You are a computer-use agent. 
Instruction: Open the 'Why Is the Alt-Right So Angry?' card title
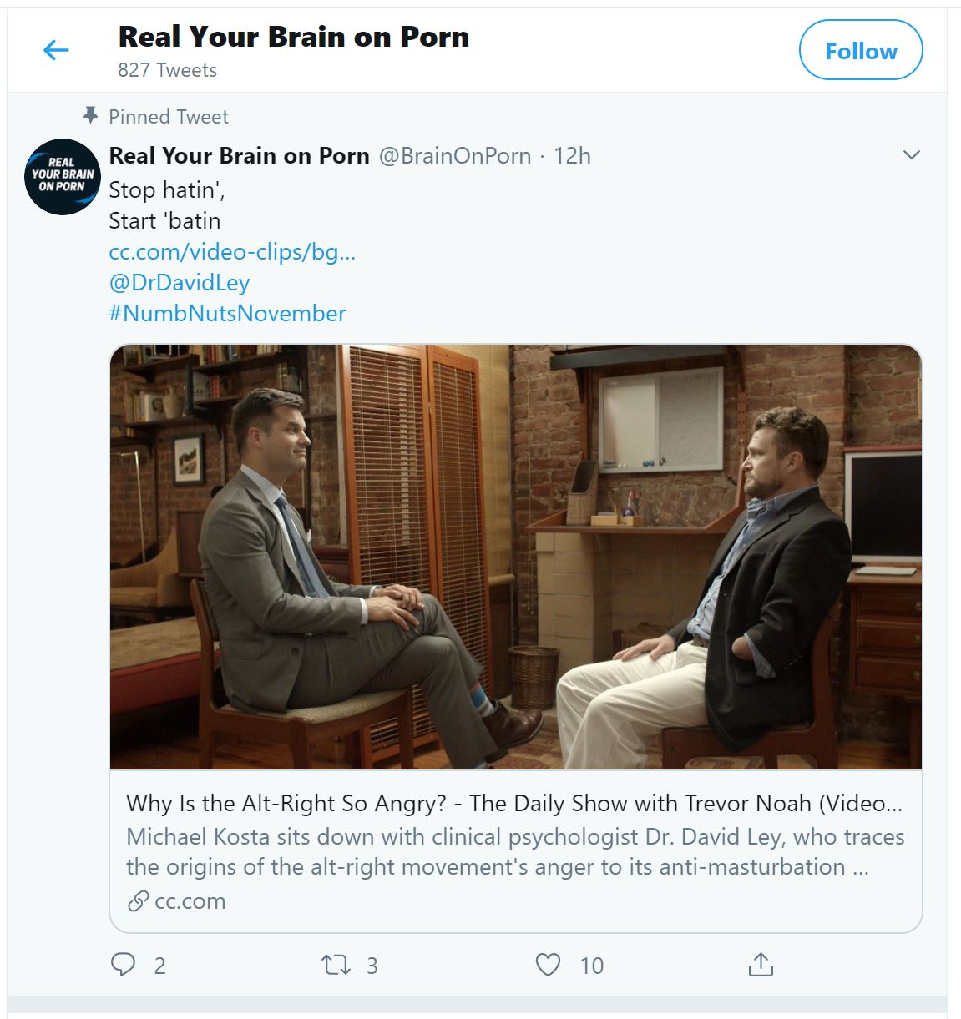click(x=513, y=803)
